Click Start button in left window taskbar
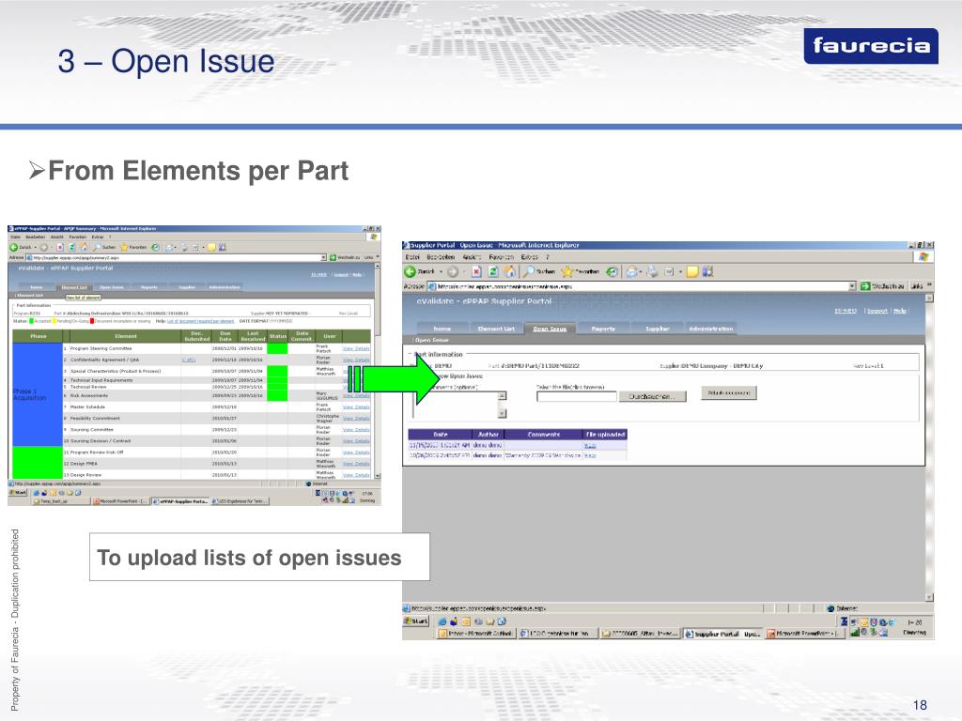Screen dimensions: 962x721 (18, 492)
